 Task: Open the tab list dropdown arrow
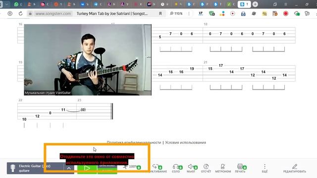[6, 4]
